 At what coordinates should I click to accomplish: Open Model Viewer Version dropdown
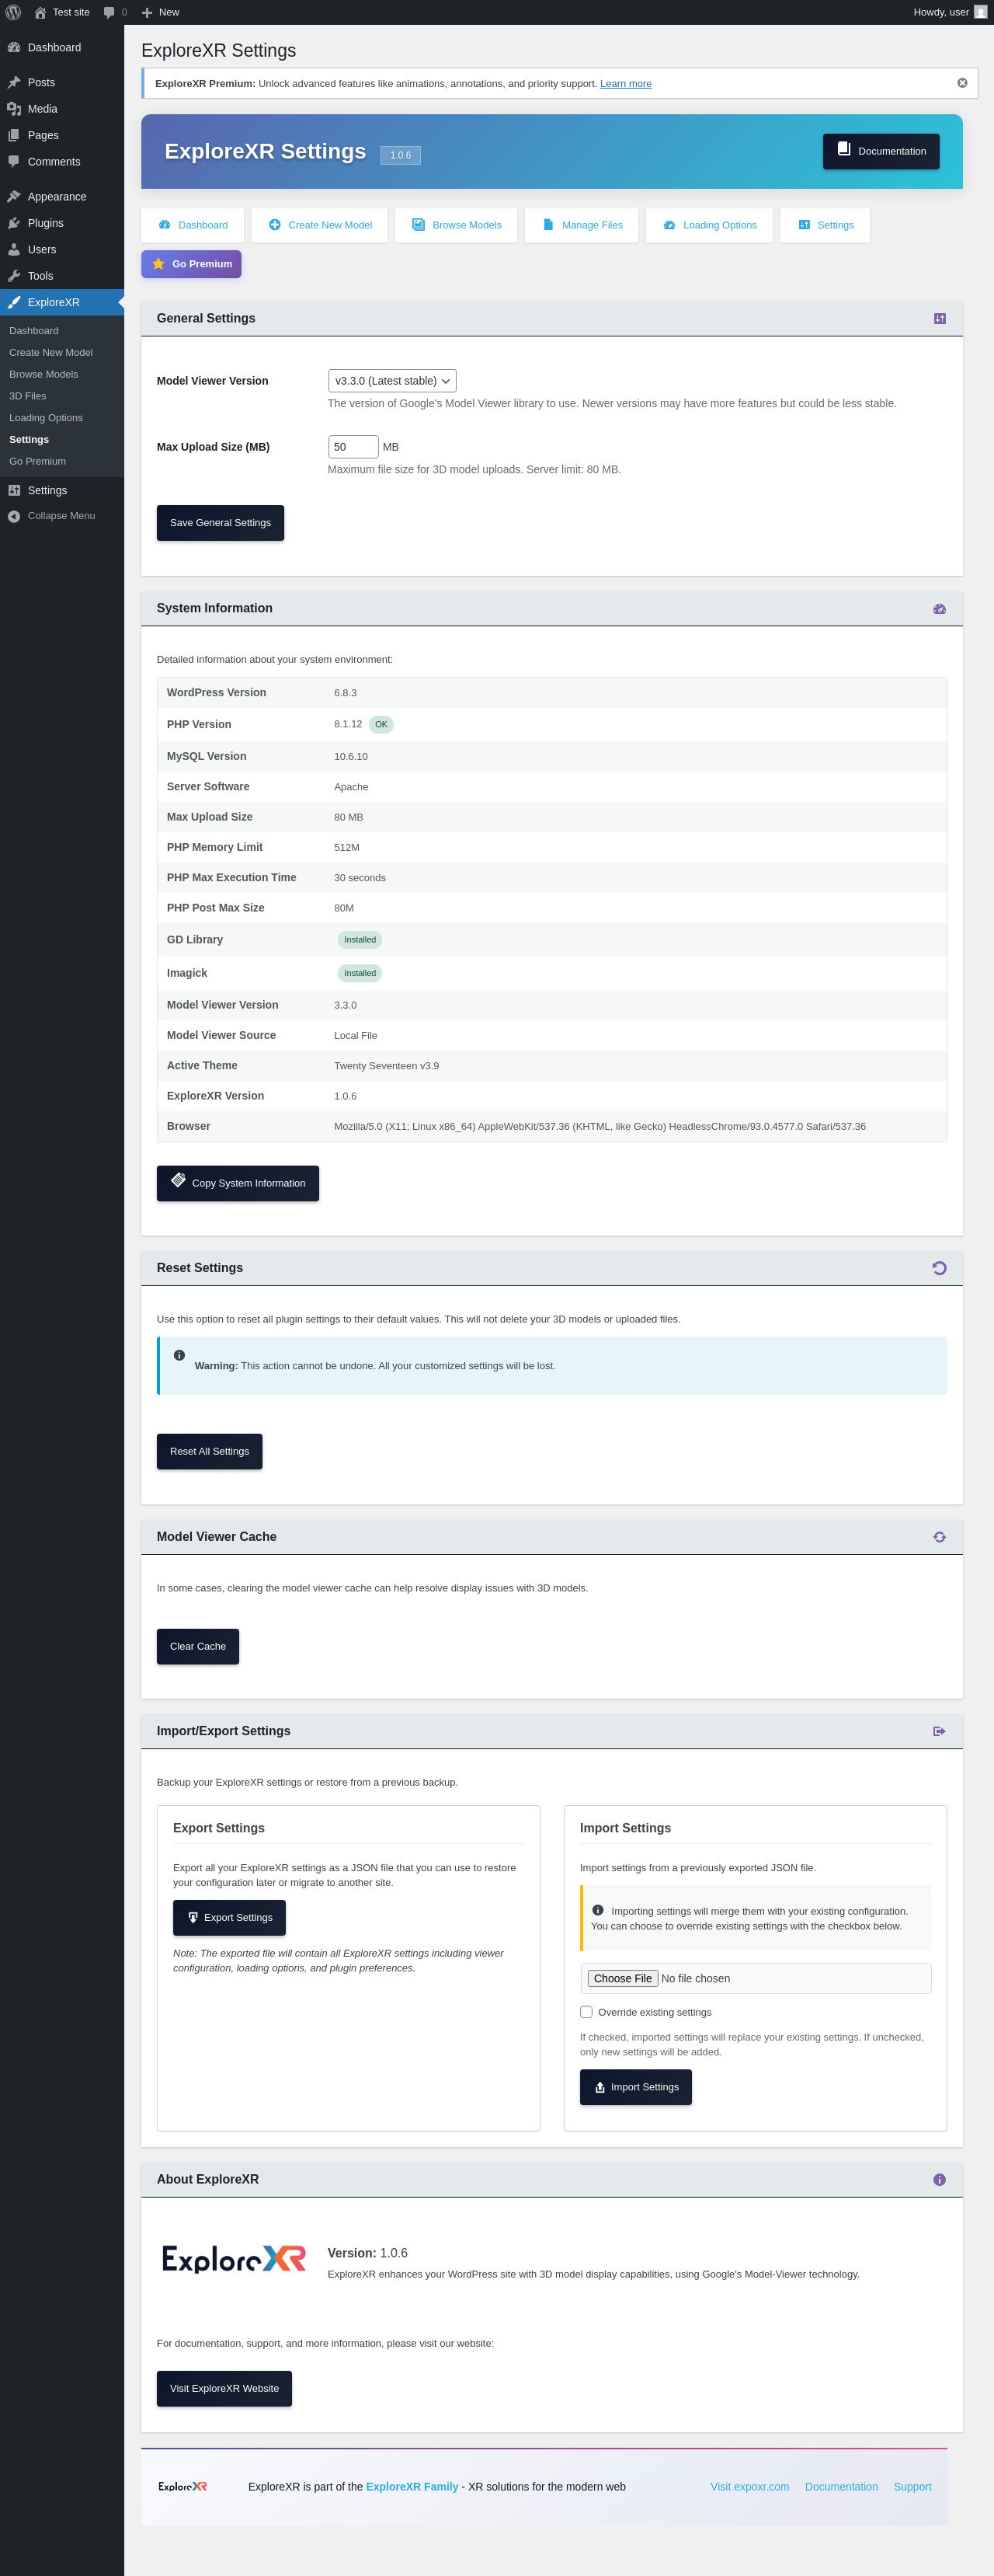391,381
